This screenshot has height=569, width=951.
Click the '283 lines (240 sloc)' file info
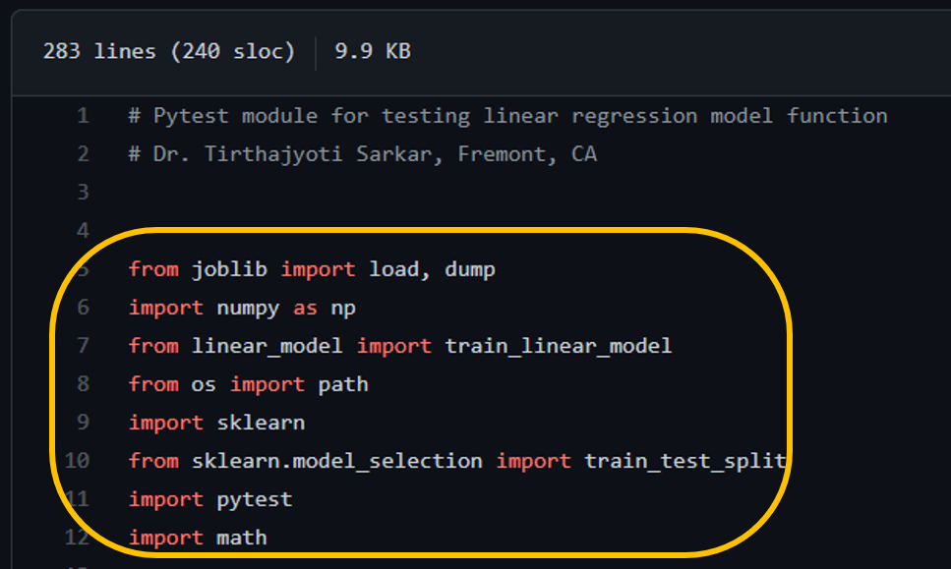click(x=168, y=51)
